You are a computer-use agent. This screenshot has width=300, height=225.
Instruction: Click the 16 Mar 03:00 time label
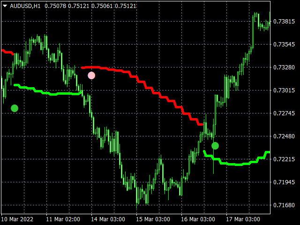[x=198, y=219]
